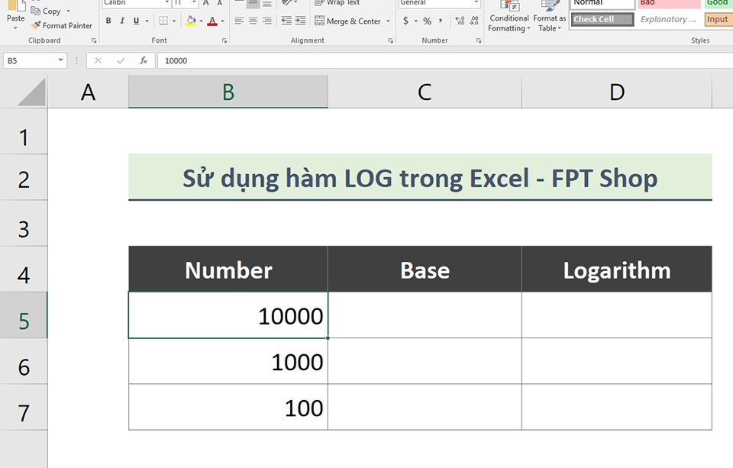Open borders dropdown arrow

174,21
